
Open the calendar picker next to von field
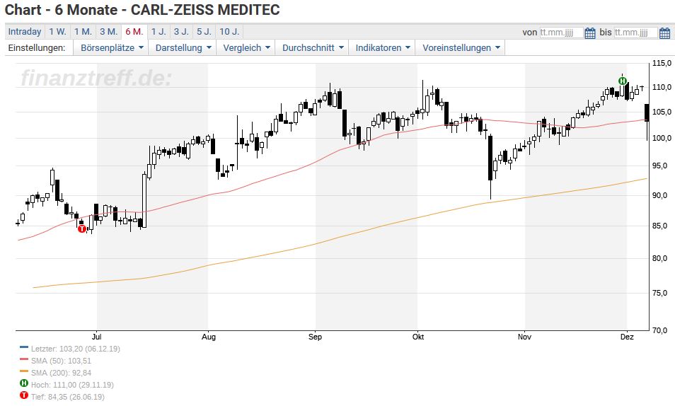(x=590, y=33)
